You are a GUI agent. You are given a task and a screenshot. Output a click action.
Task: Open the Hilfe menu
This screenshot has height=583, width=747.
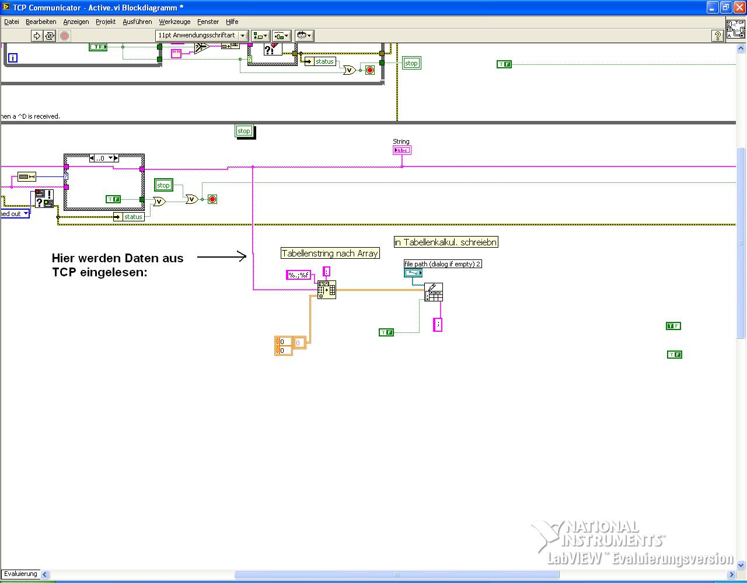pos(232,22)
